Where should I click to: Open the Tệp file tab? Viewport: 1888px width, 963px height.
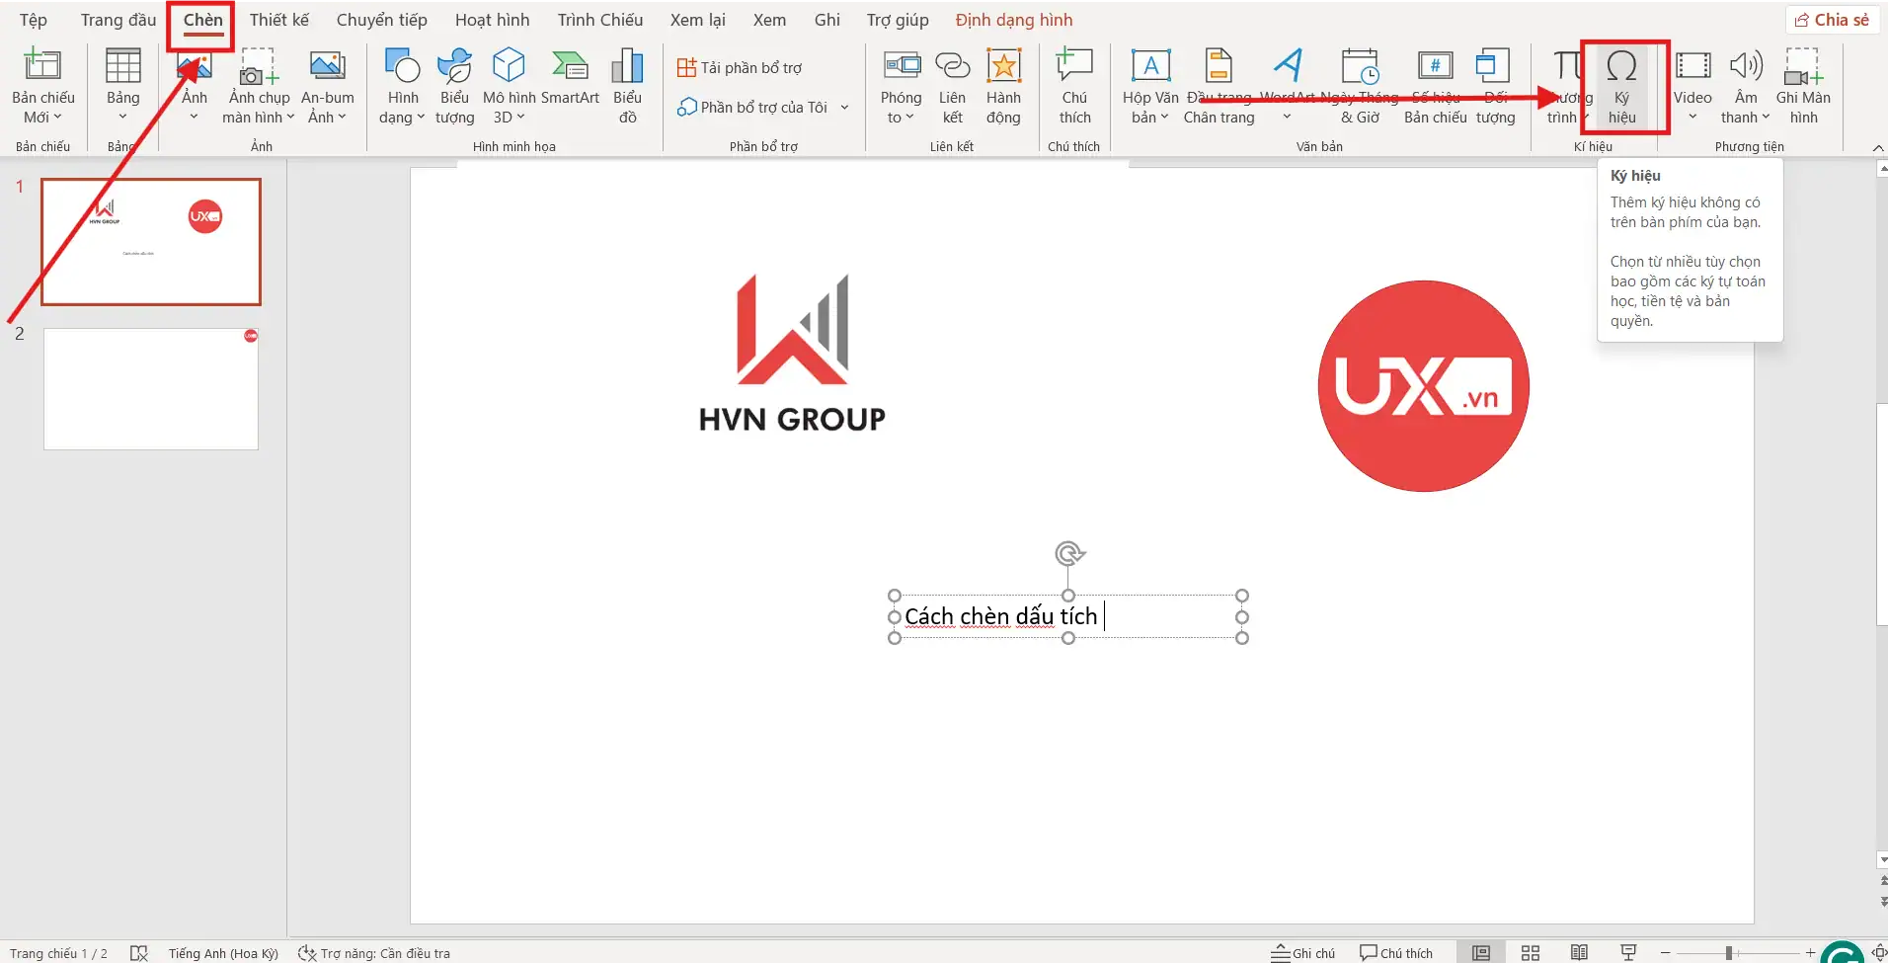(x=34, y=20)
